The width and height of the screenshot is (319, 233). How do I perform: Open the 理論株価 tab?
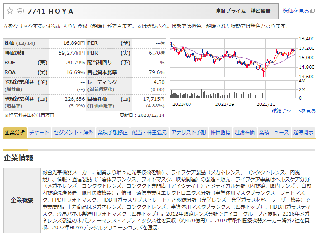click(x=245, y=132)
